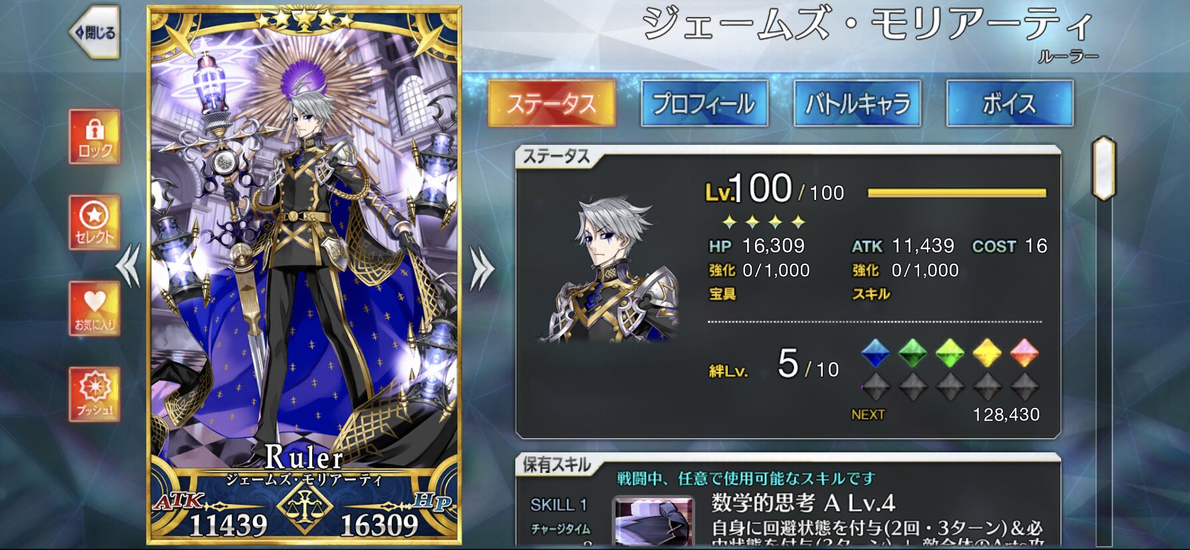Switch to the プロフィール tab
The height and width of the screenshot is (550, 1190).
coord(704,103)
